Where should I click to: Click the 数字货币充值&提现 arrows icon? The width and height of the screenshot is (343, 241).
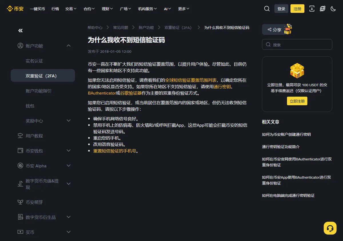click(x=20, y=184)
